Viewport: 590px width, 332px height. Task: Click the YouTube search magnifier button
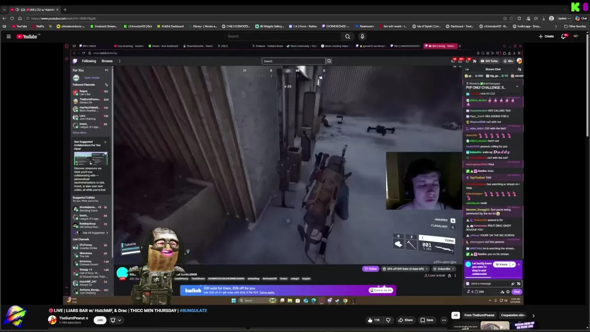348,36
